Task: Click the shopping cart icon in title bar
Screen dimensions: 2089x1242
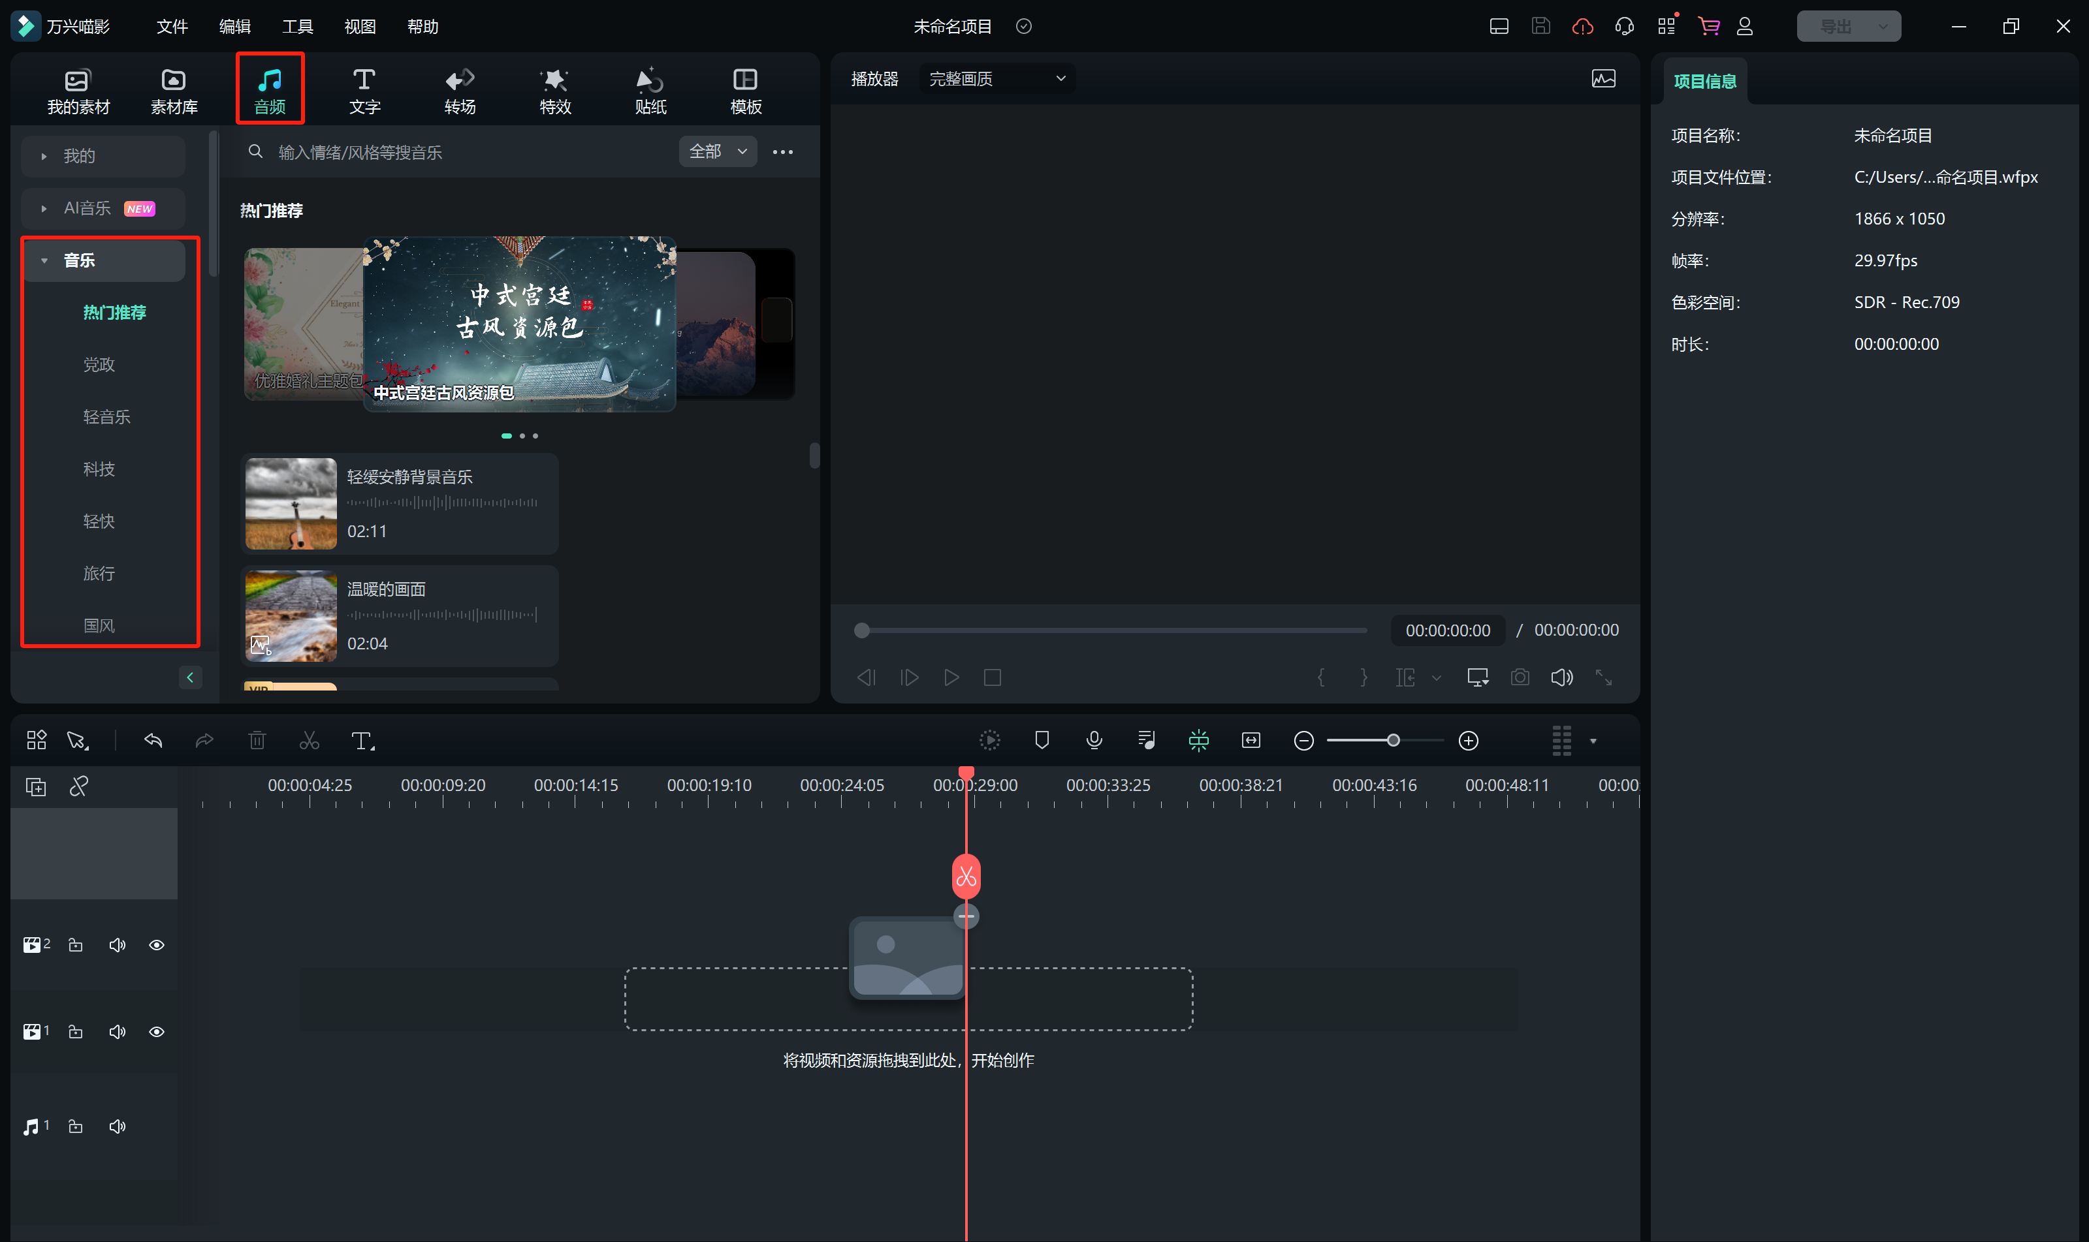Action: pyautogui.click(x=1708, y=27)
